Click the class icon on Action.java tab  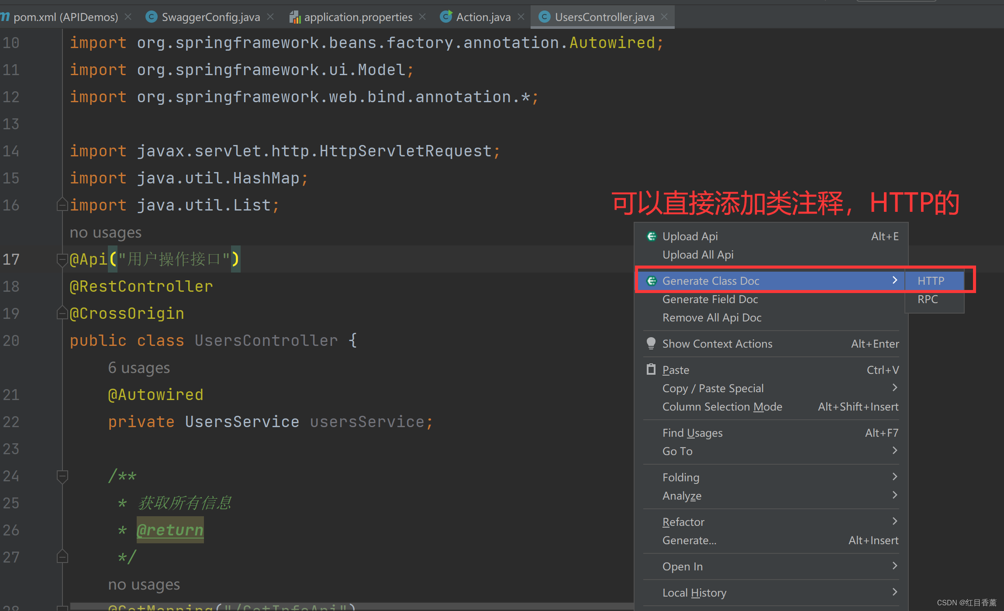point(446,17)
